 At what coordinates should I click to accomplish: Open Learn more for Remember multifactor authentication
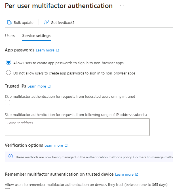tap(124, 174)
